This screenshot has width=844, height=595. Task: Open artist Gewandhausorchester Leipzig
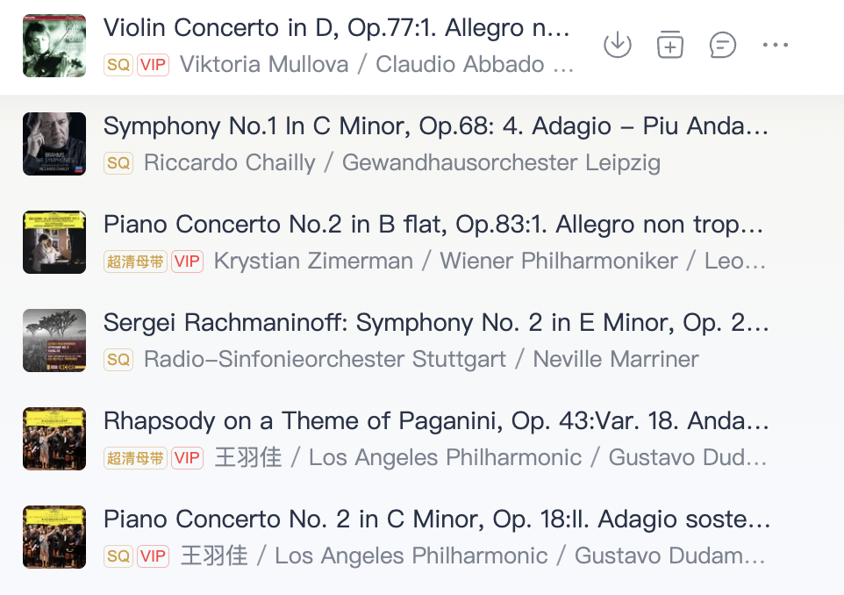(501, 162)
